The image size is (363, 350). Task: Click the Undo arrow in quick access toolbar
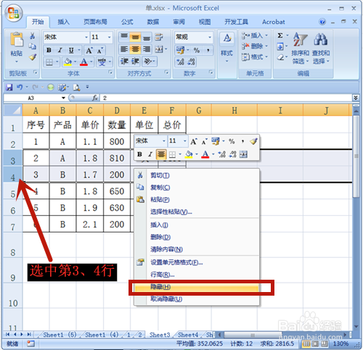coord(20,87)
